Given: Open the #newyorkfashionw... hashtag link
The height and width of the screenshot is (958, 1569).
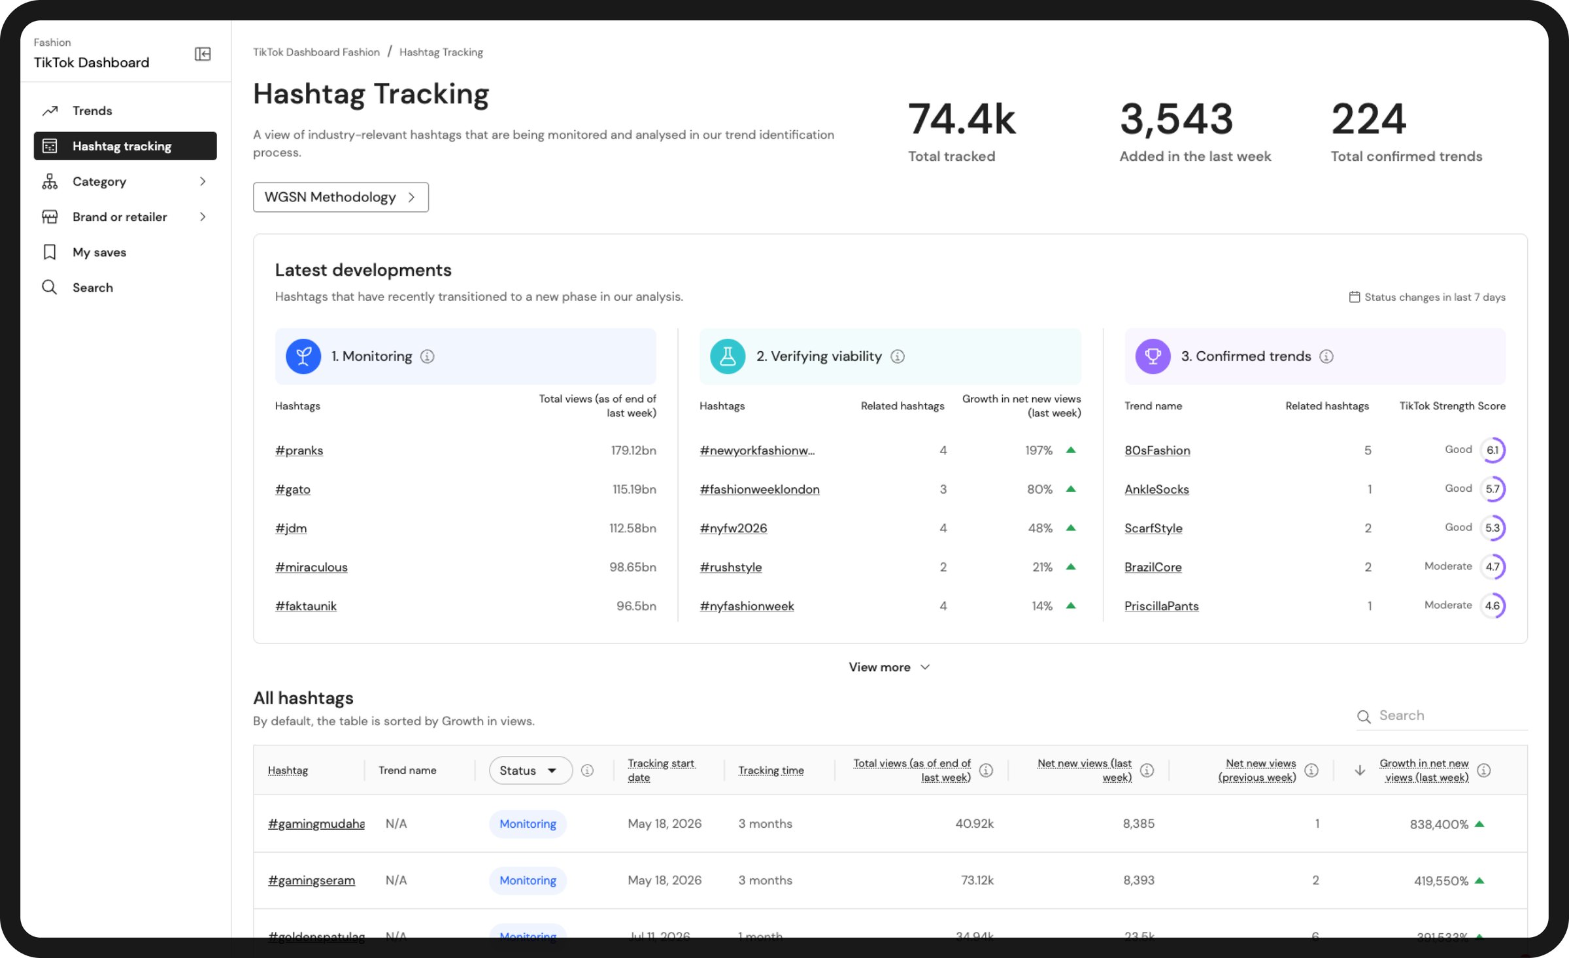Looking at the screenshot, I should (x=757, y=451).
